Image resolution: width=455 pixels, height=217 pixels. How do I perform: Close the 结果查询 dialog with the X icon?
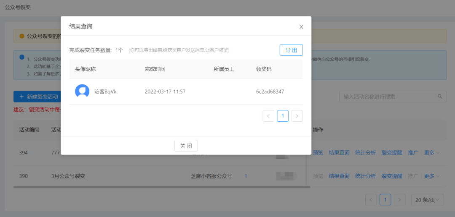click(x=301, y=27)
